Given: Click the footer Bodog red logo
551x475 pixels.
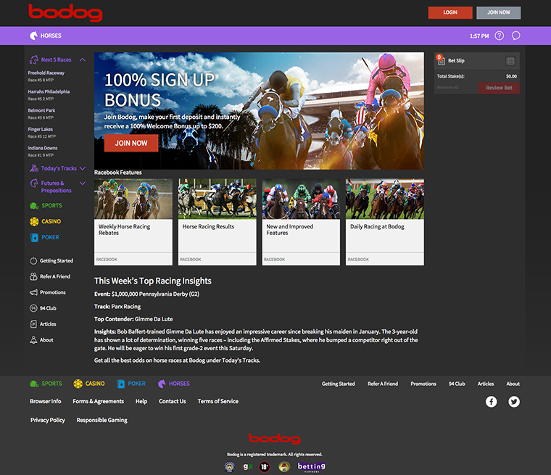Looking at the screenshot, I should coord(275,439).
